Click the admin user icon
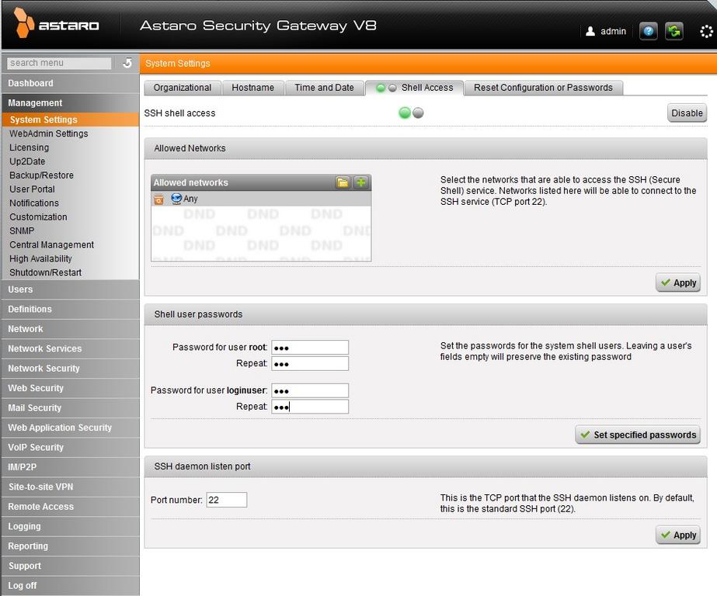This screenshot has height=596, width=717. [x=590, y=32]
